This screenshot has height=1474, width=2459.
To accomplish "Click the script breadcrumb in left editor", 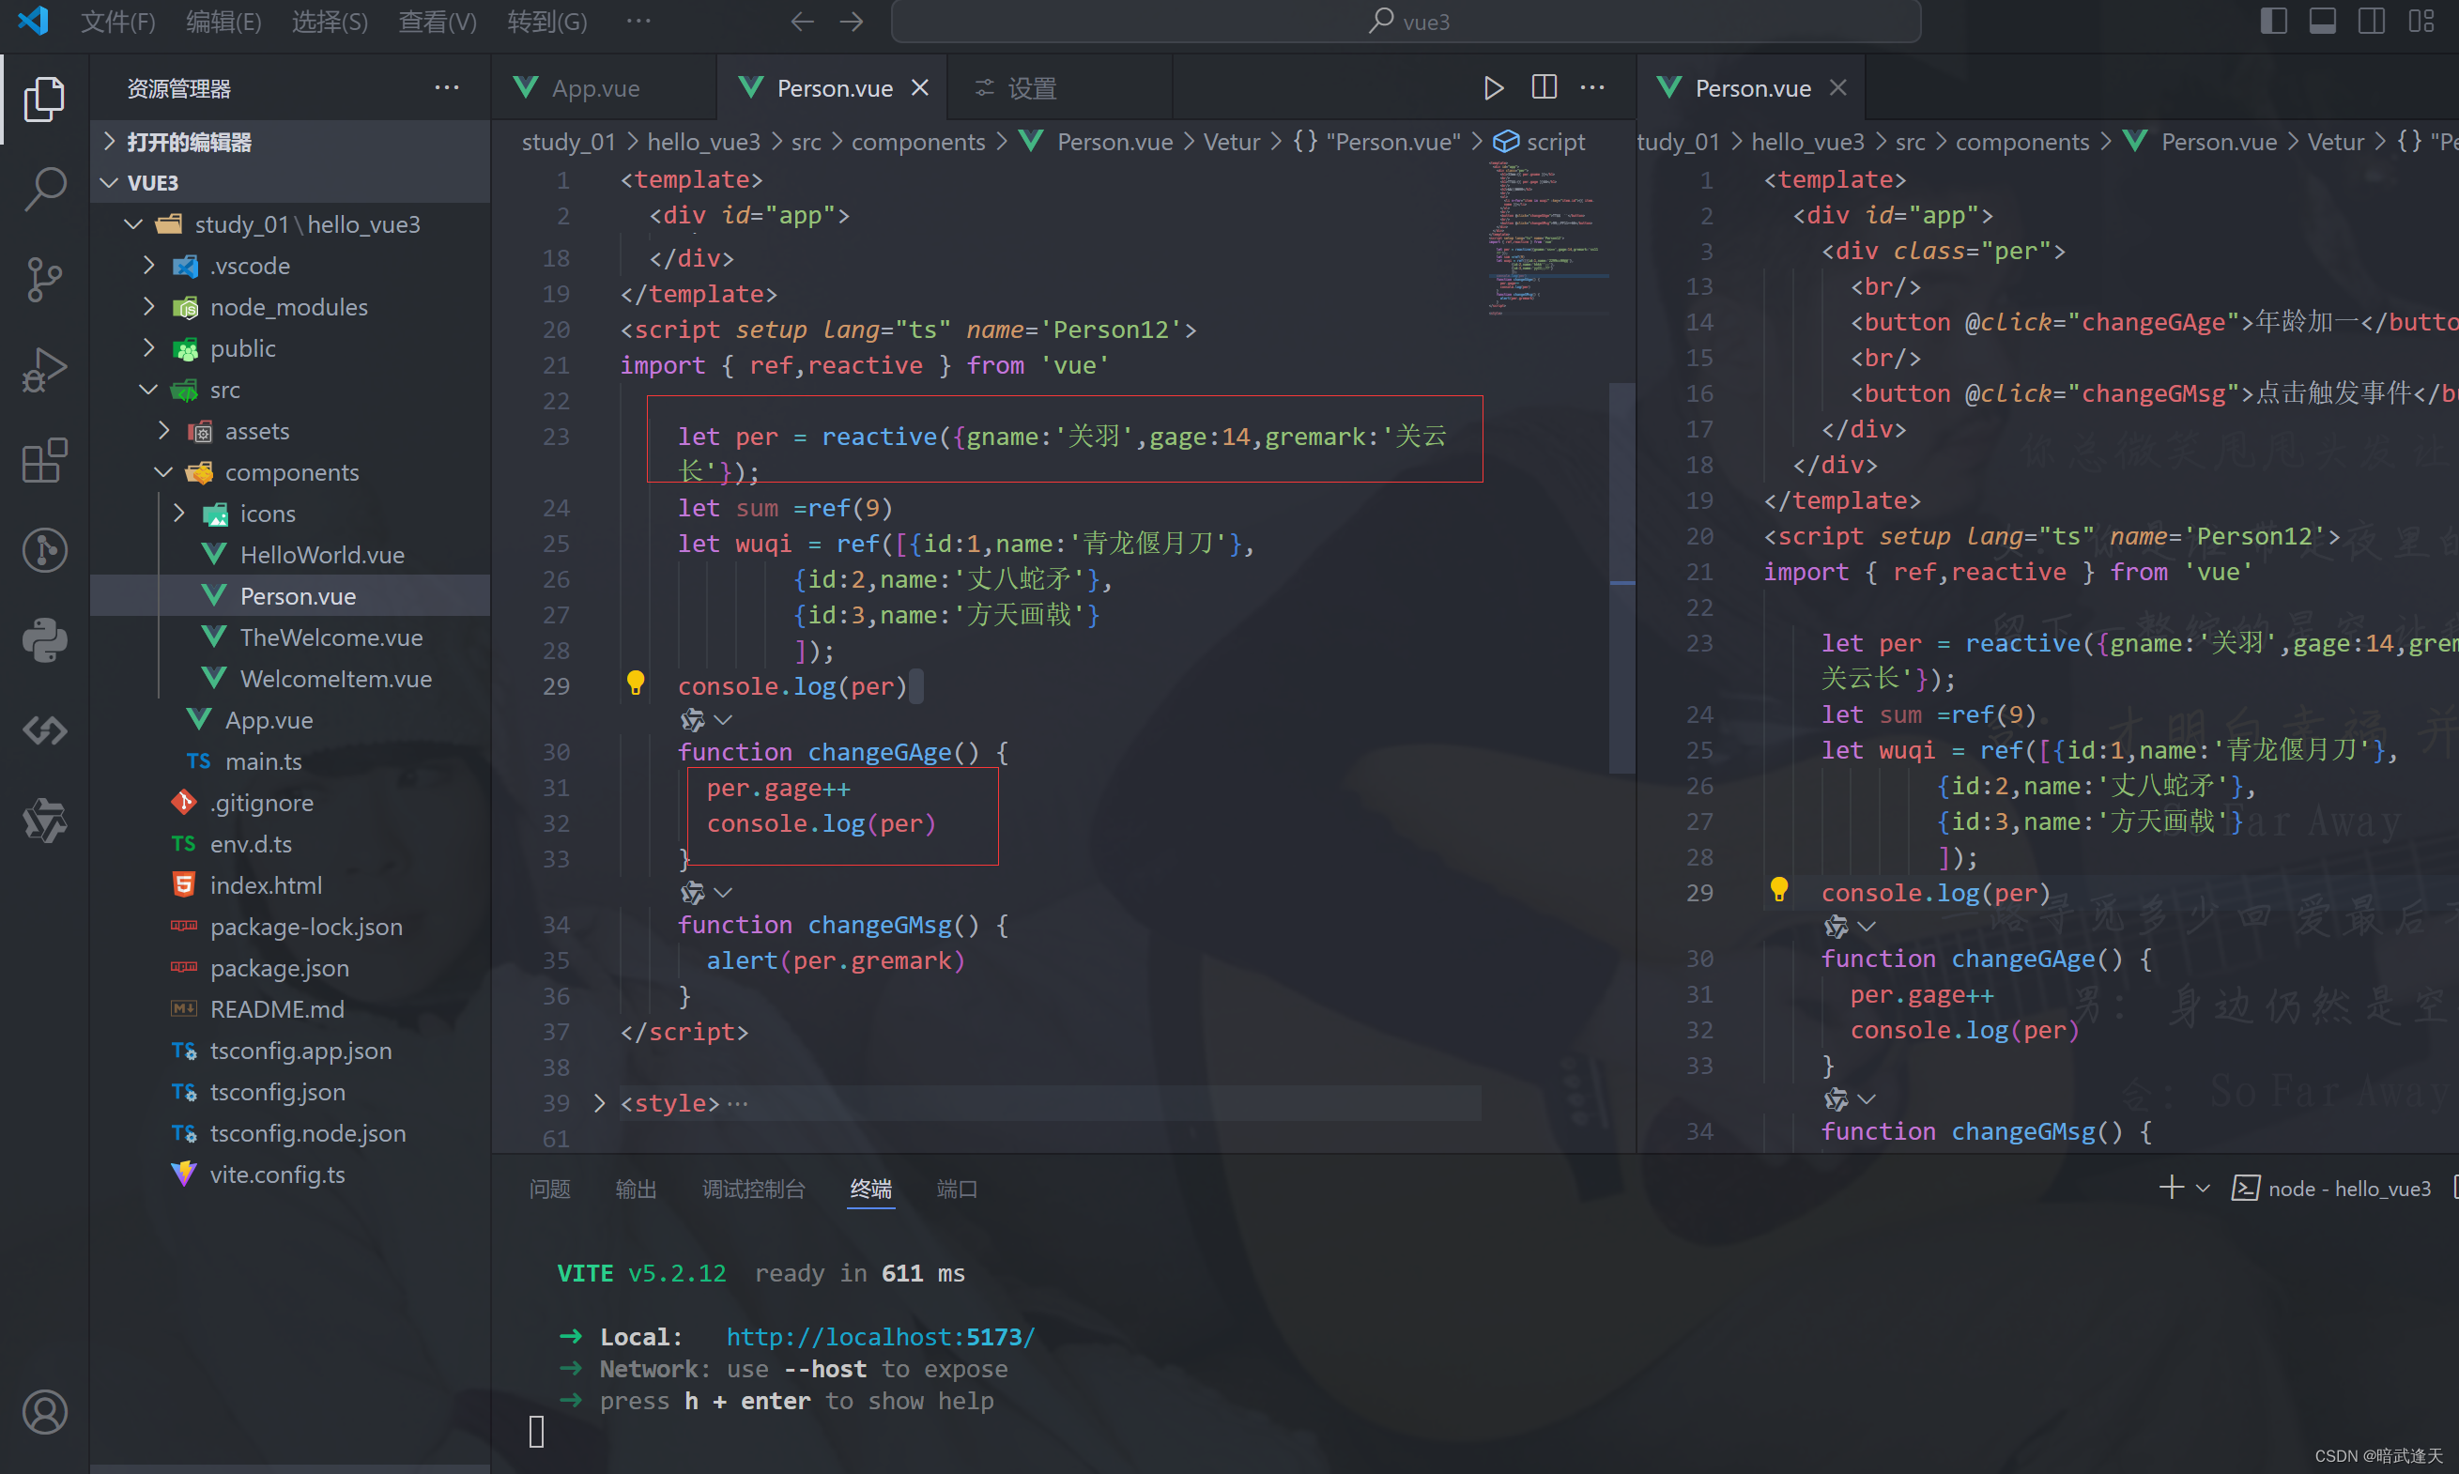I will pos(1540,142).
